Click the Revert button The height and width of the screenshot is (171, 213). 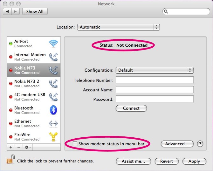tap(167, 161)
